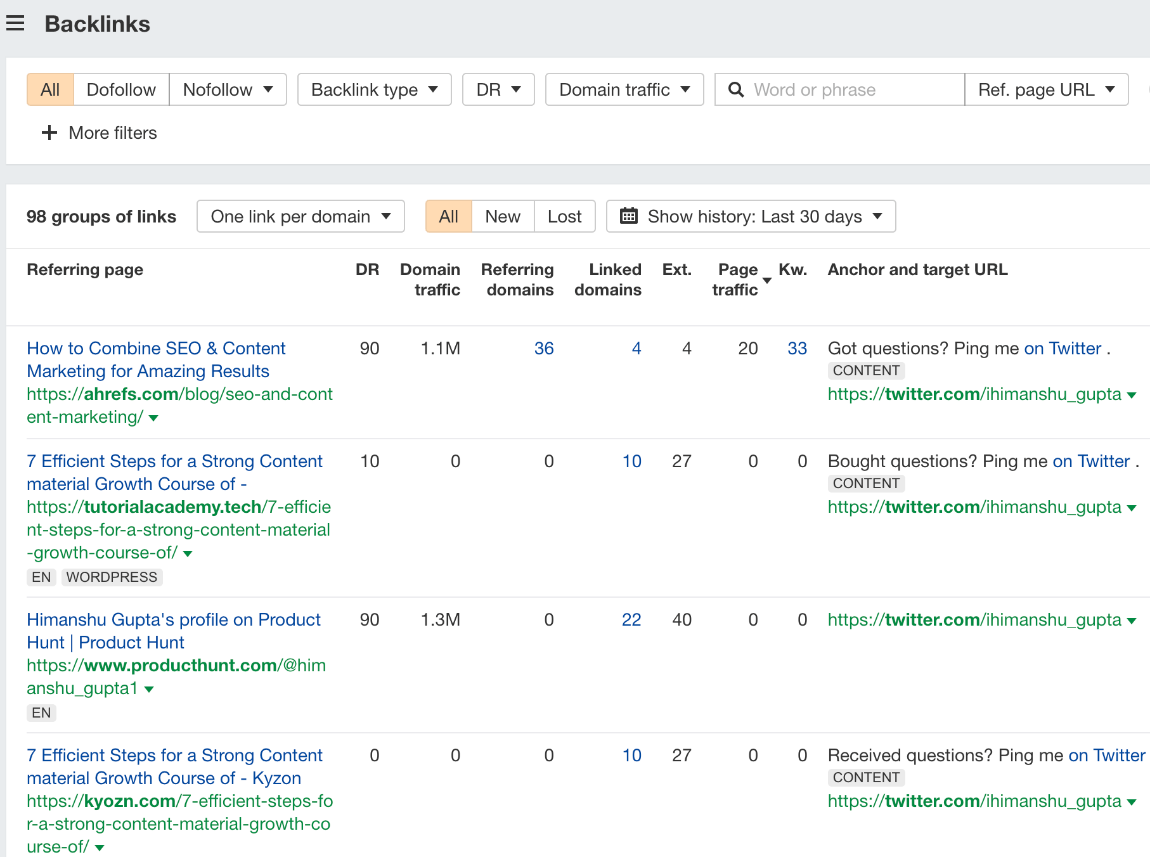
Task: Select the All filter tab
Action: click(x=49, y=89)
